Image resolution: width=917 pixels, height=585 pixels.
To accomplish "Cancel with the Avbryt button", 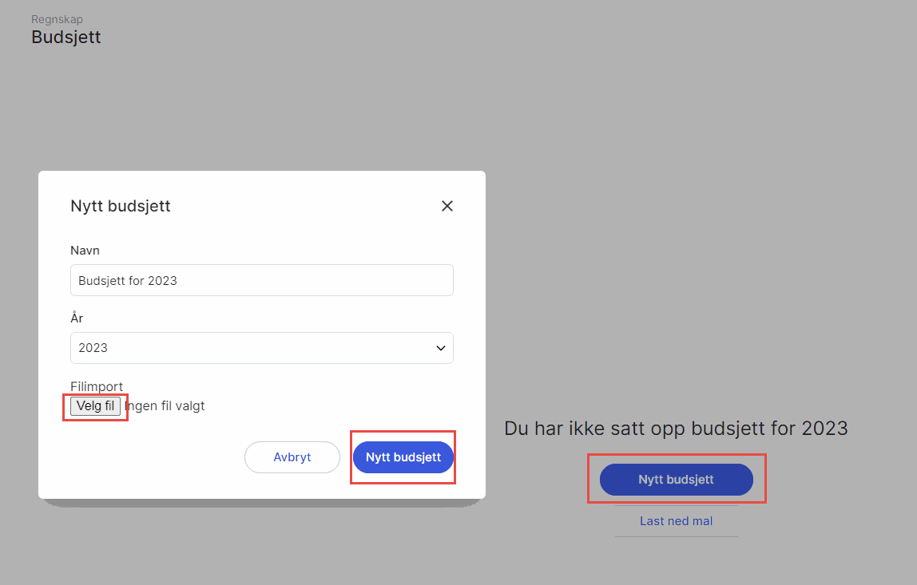I will (292, 457).
